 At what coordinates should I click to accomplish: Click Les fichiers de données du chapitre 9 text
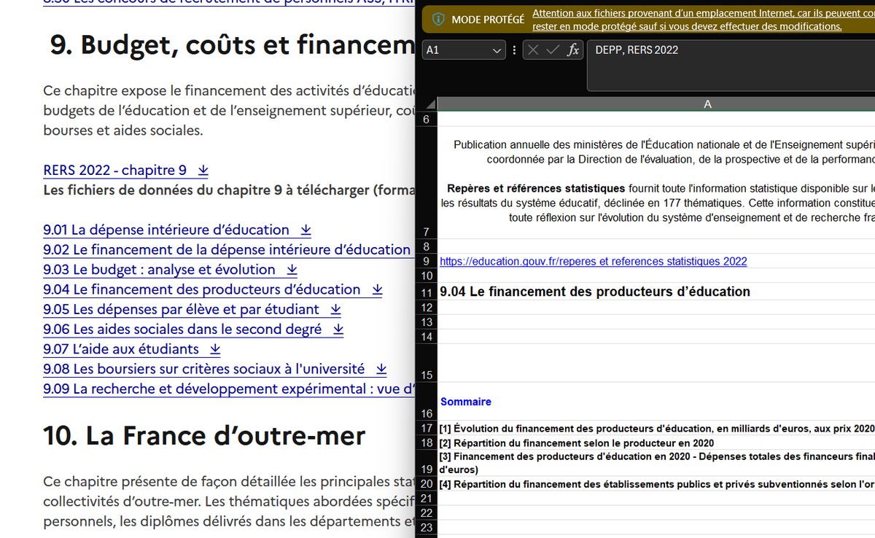coord(228,190)
